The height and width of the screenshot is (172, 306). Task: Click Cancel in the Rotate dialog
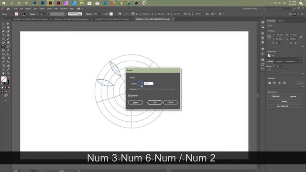tap(170, 102)
